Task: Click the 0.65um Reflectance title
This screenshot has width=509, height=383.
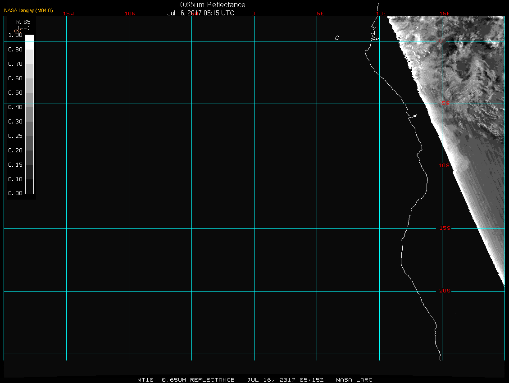Action: pos(213,5)
